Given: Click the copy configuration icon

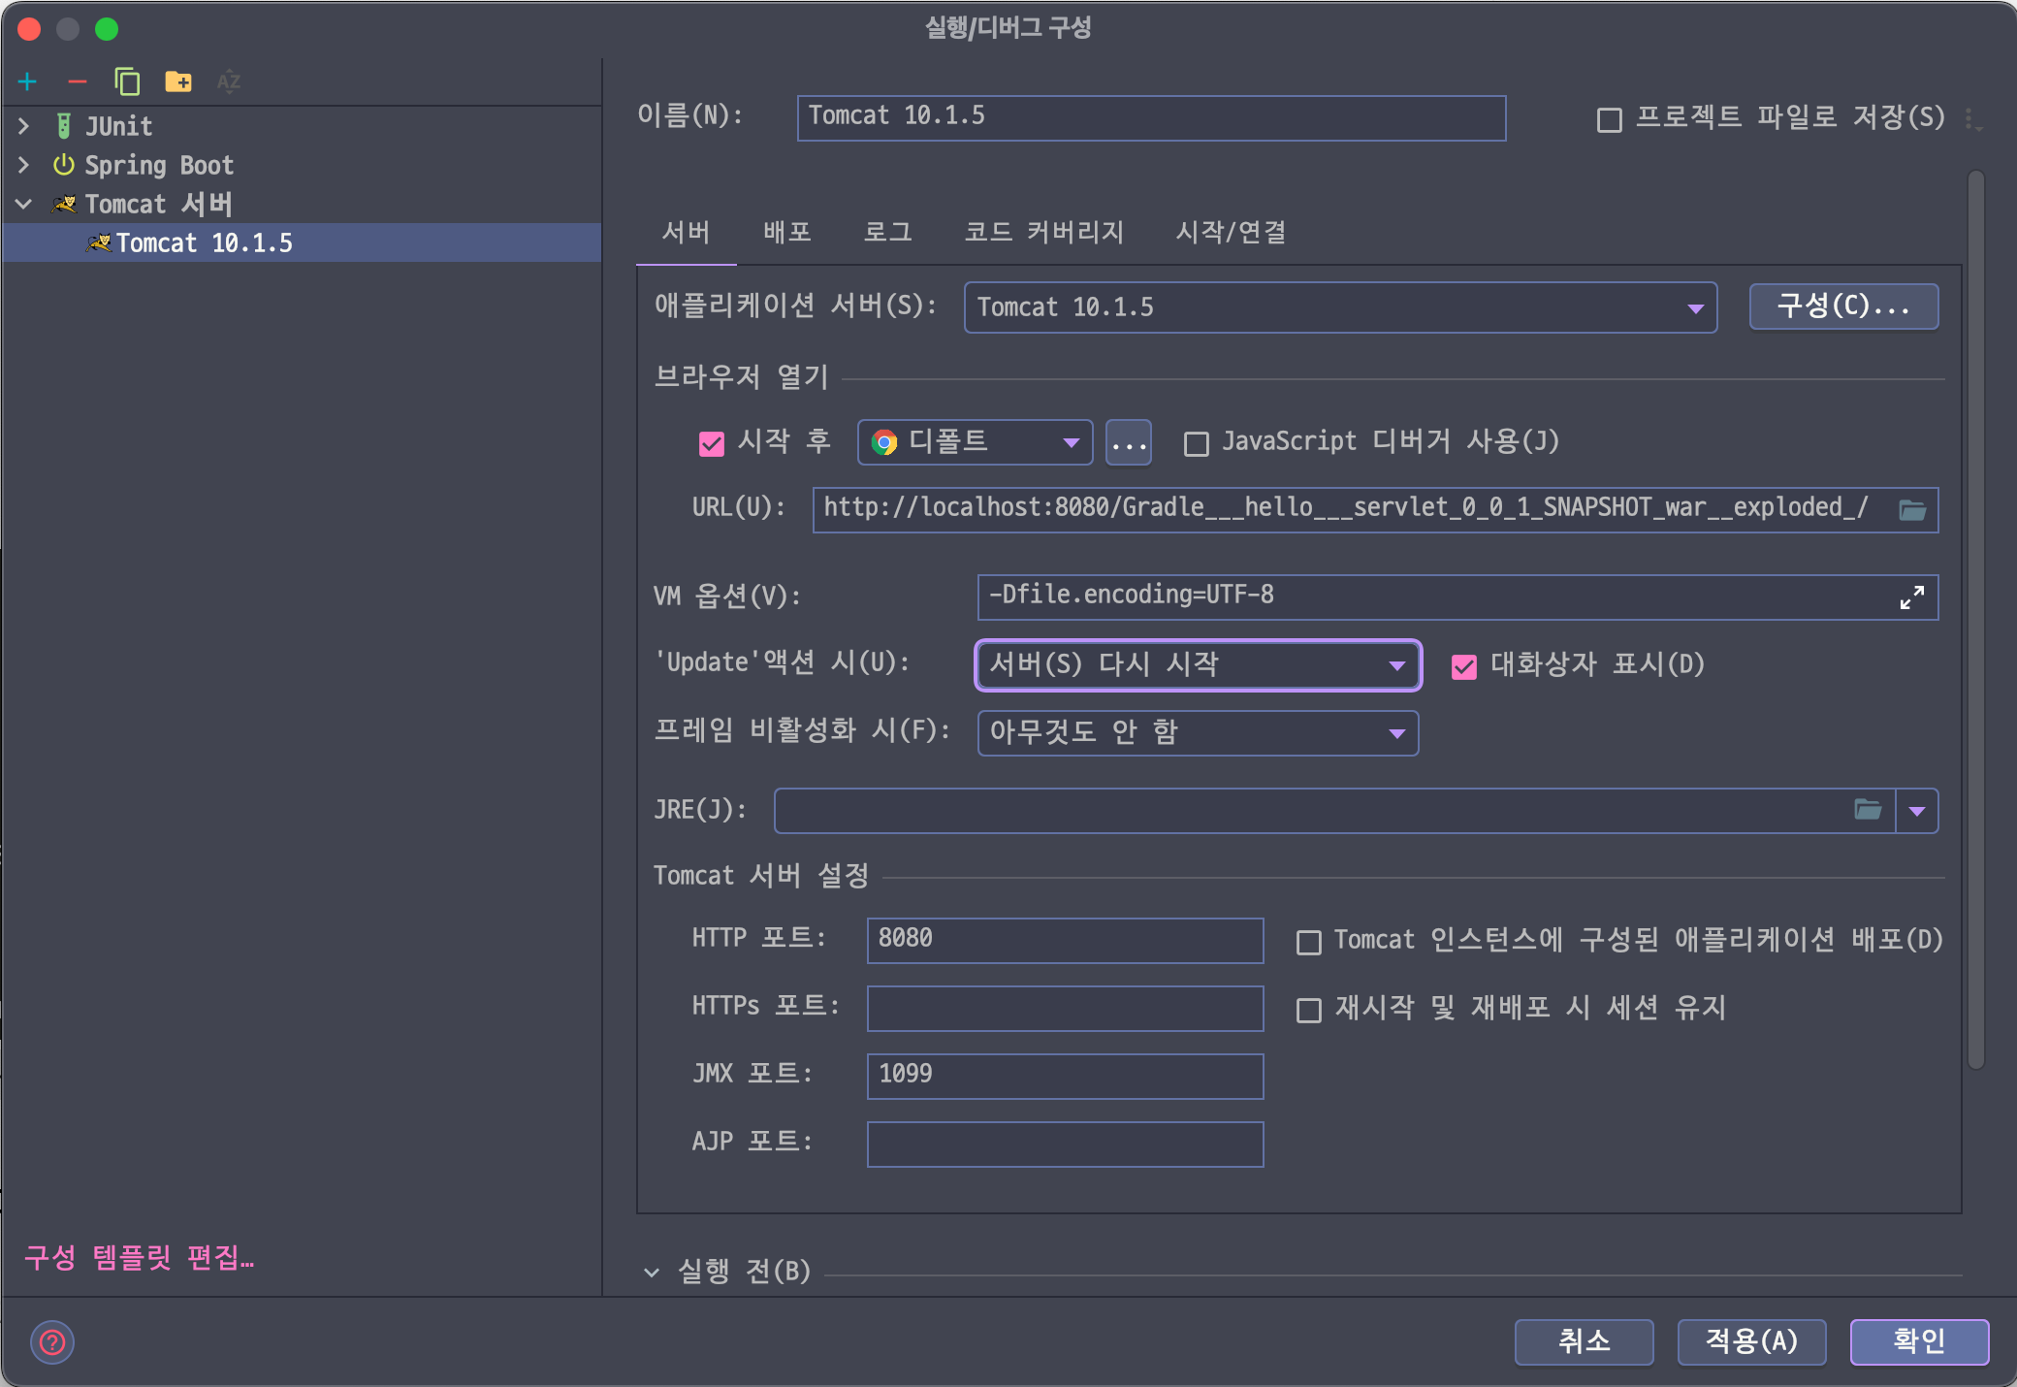Looking at the screenshot, I should (127, 82).
